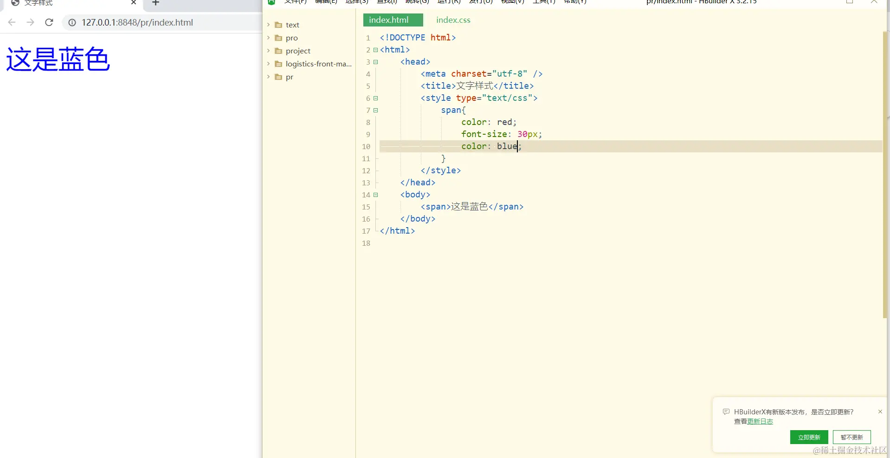The width and height of the screenshot is (890, 458).
Task: Select the text folder row
Action: click(x=309, y=25)
